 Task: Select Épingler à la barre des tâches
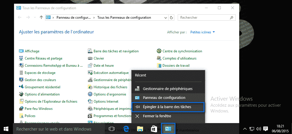coord(168,107)
